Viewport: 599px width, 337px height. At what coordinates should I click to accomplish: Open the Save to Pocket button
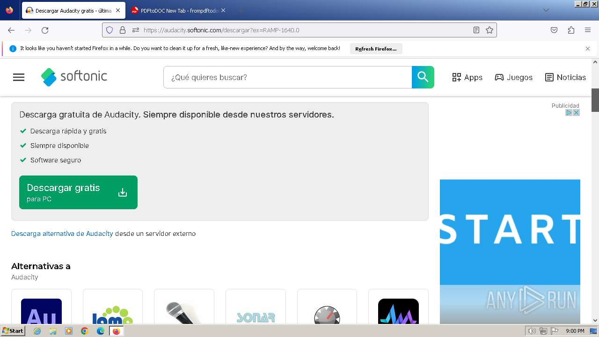click(x=554, y=30)
